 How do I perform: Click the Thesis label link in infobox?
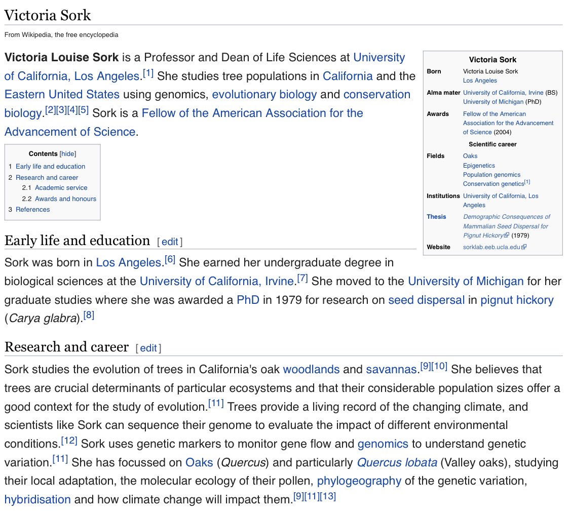tap(436, 217)
